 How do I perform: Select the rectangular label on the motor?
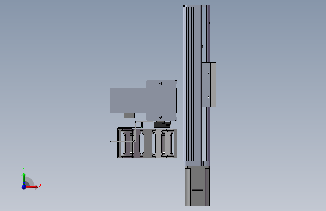click(x=197, y=186)
